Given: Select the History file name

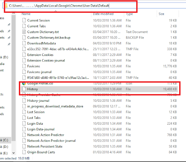Looking at the screenshot, I should pos(33,89).
